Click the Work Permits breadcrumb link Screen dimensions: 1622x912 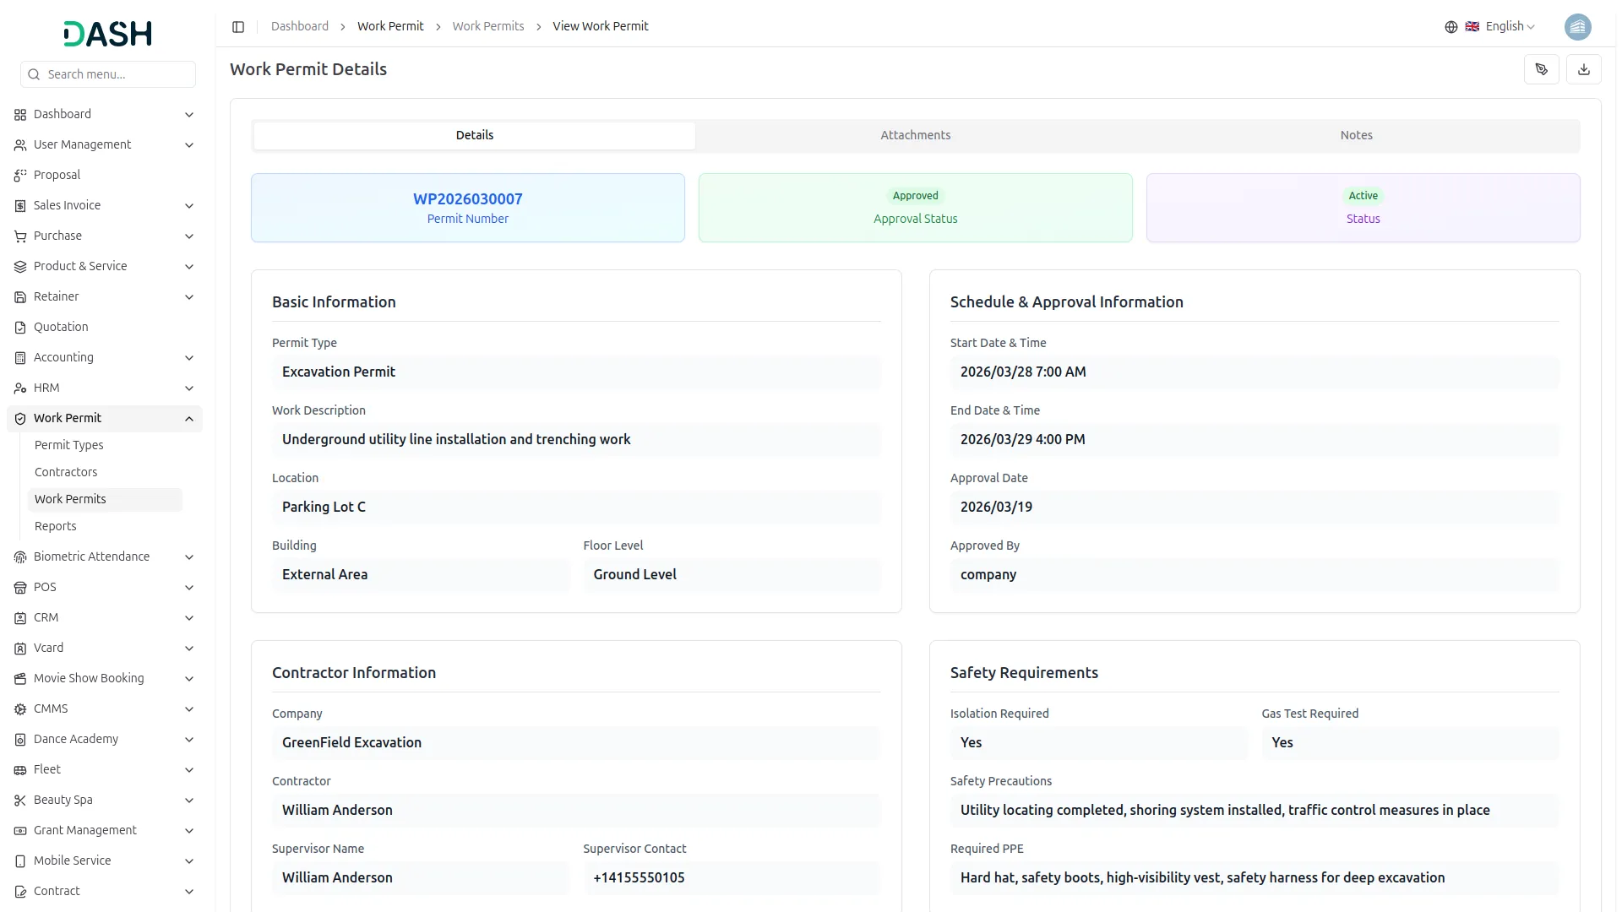tap(487, 27)
